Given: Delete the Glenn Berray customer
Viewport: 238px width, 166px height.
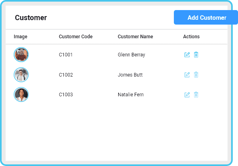Looking at the screenshot, I should pyautogui.click(x=196, y=55).
